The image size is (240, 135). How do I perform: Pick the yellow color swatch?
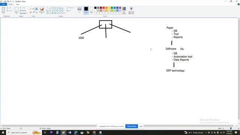[x=109, y=8]
